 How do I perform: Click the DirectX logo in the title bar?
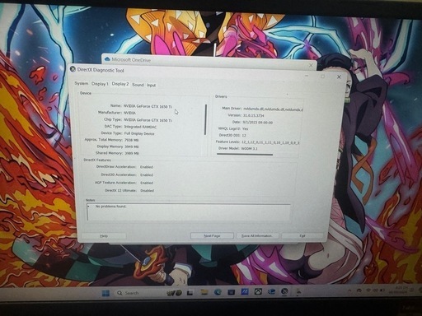click(73, 69)
